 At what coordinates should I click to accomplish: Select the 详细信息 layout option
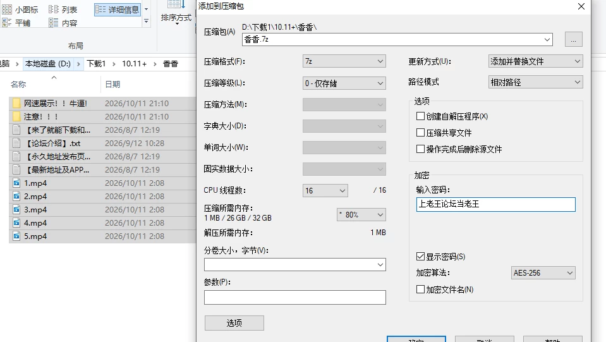tap(118, 9)
